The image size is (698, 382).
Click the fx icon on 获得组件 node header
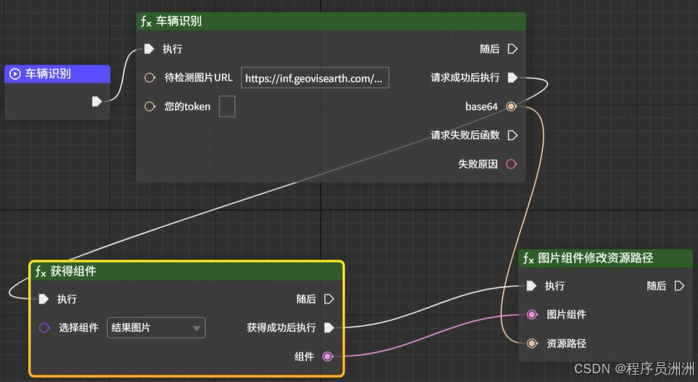click(x=41, y=271)
